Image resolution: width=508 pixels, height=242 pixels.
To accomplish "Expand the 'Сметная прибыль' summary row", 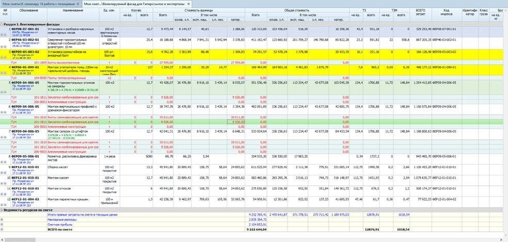I will click(2, 224).
